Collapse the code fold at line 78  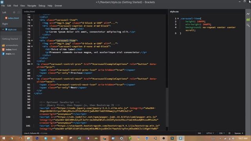(x=32, y=41)
